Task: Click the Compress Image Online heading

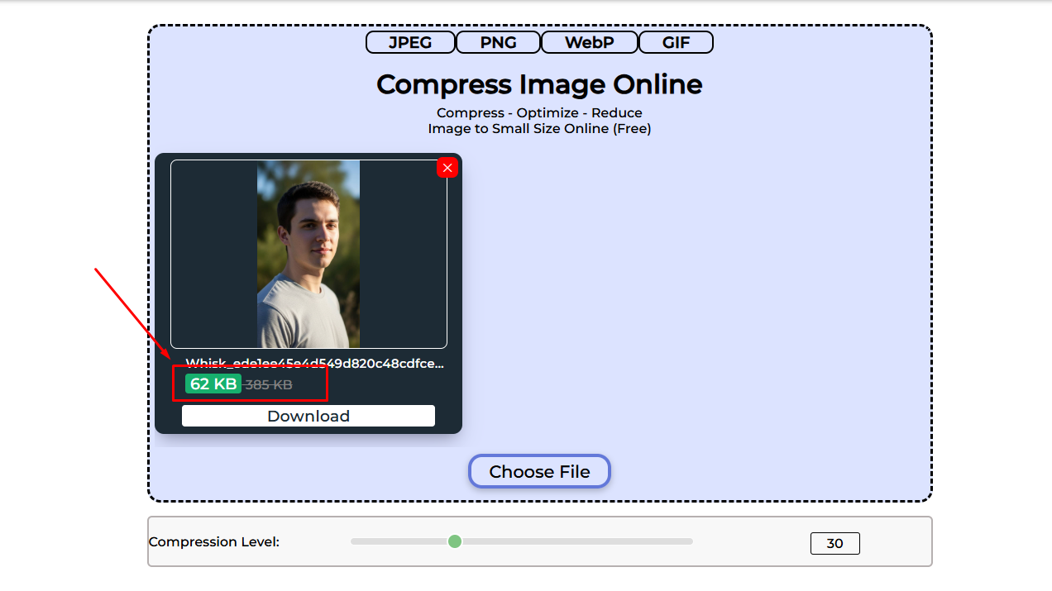Action: pyautogui.click(x=539, y=84)
